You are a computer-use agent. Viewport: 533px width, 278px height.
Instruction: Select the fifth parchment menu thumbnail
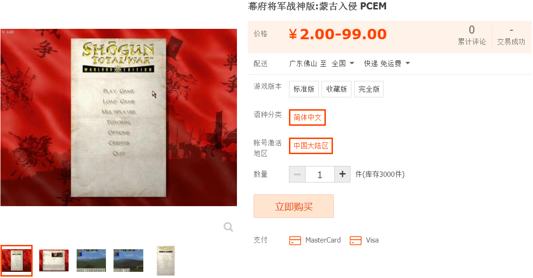pyautogui.click(x=166, y=261)
